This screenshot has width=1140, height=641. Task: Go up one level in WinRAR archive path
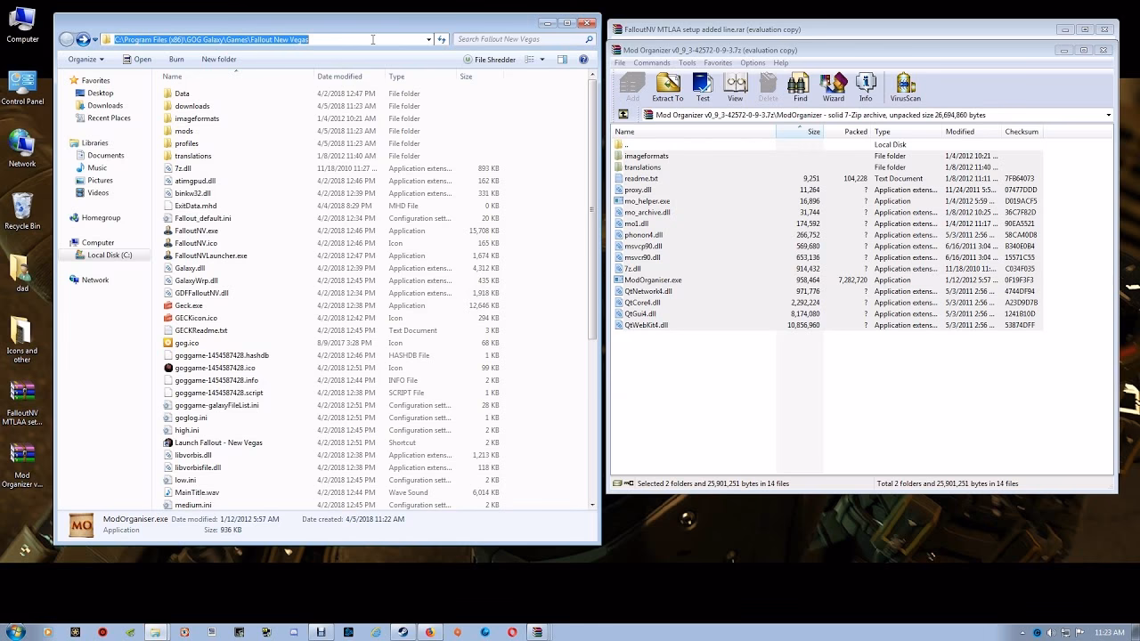623,115
